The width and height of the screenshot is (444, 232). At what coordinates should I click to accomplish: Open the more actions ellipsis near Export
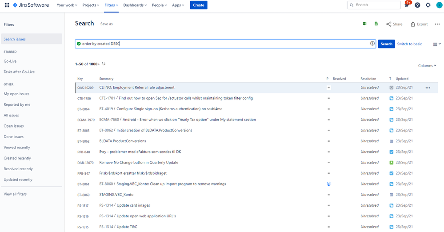[437, 24]
